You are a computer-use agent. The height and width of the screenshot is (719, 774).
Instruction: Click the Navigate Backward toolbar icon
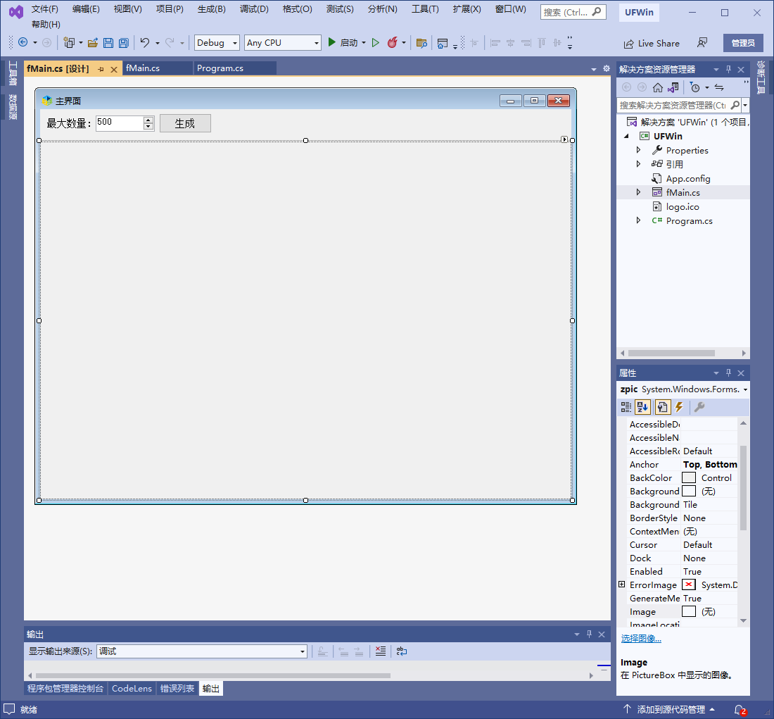coord(23,42)
